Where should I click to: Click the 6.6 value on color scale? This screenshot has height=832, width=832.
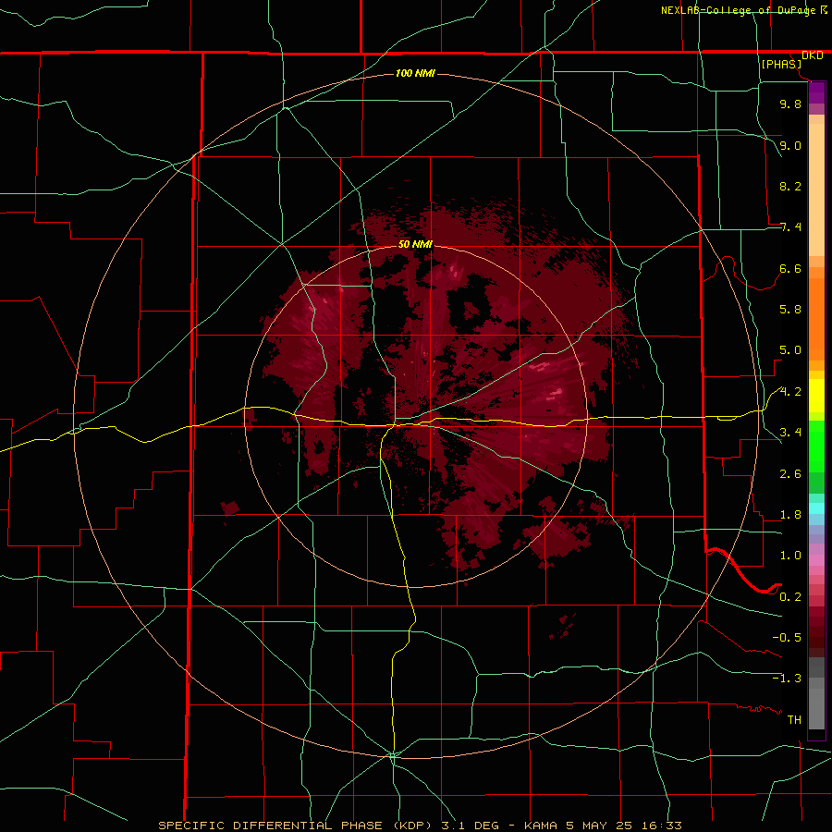coord(790,268)
